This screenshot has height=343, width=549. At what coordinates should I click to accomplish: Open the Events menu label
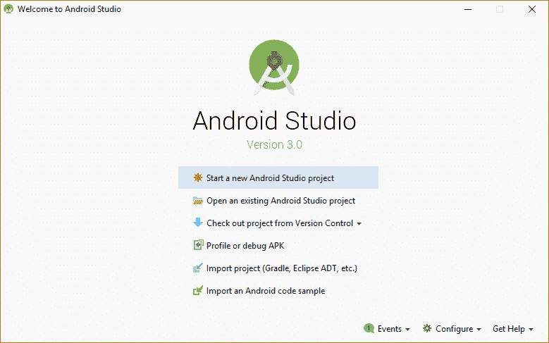point(389,329)
